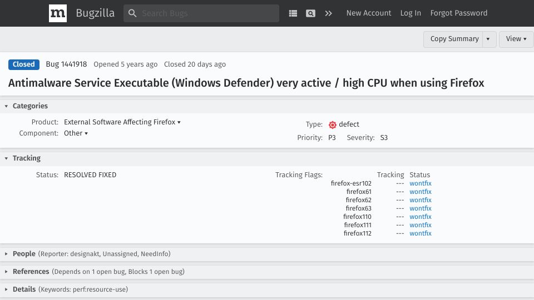The height and width of the screenshot is (300, 534).
Task: Go to Log In
Action: click(x=411, y=13)
